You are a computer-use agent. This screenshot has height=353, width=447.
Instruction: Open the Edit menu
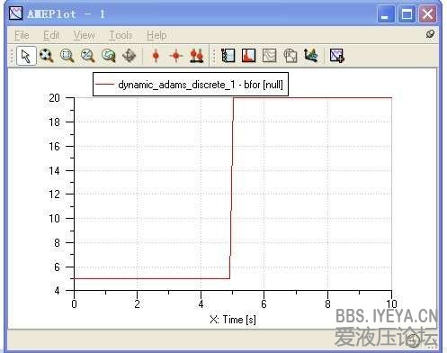click(x=51, y=35)
